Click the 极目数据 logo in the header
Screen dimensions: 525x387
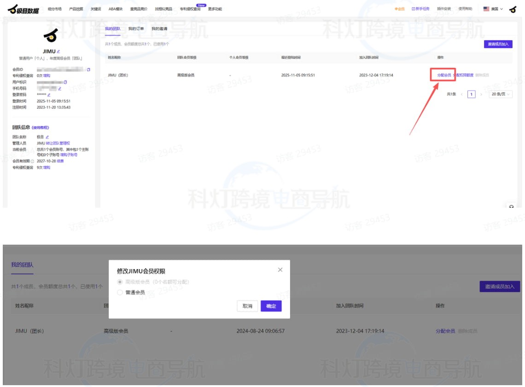[23, 9]
